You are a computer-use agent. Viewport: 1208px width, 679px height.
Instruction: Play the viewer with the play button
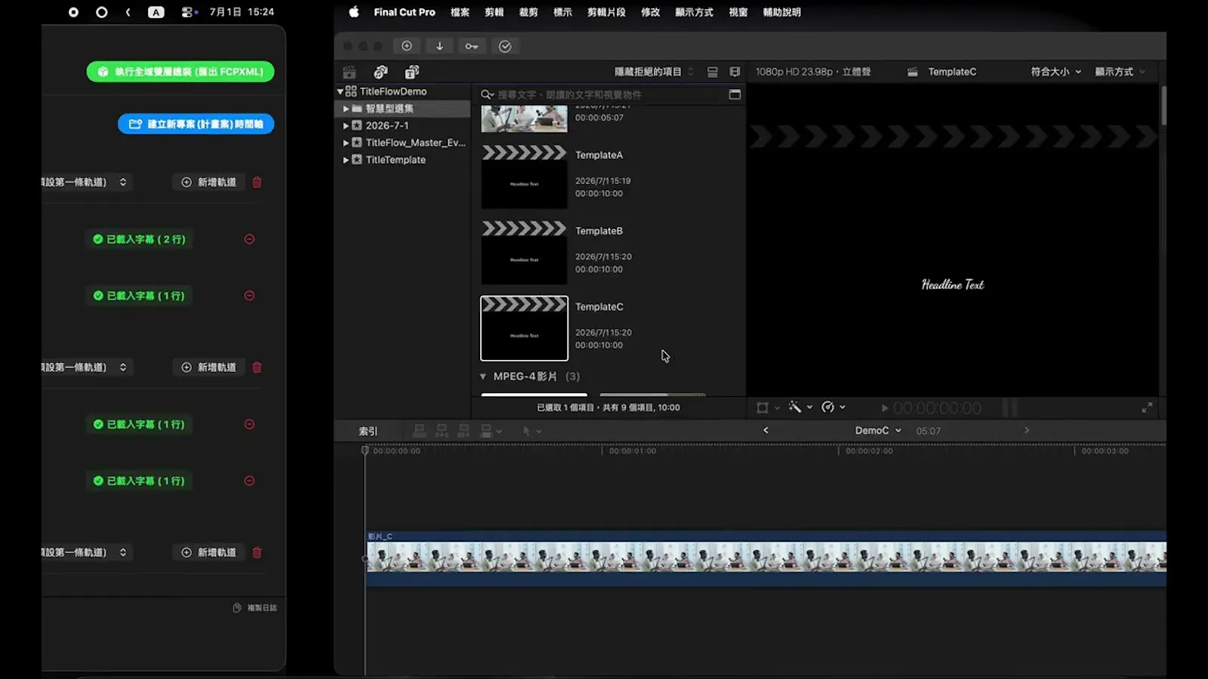pyautogui.click(x=885, y=408)
